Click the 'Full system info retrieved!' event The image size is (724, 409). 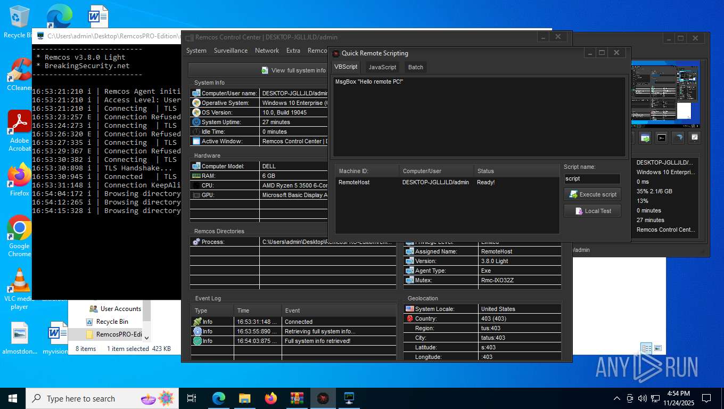318,341
